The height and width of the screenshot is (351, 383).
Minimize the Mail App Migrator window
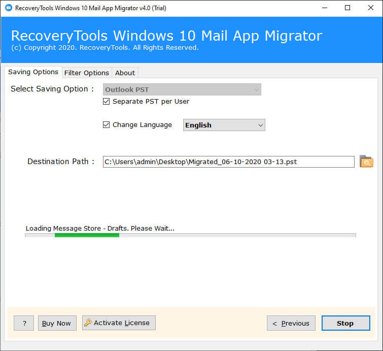coord(325,8)
